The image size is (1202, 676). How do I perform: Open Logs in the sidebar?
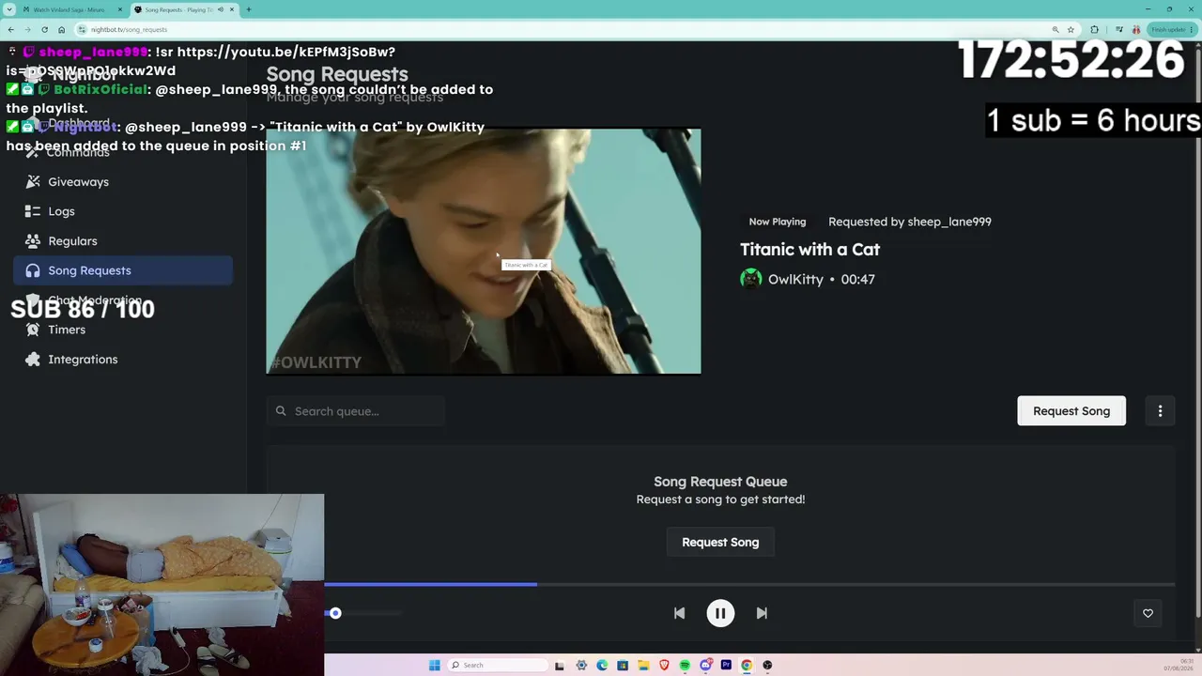(123, 211)
